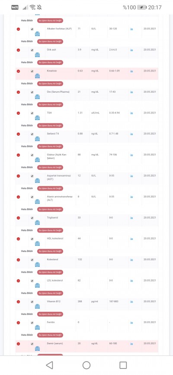Open graph icon for LDL kolesterol

131,281
